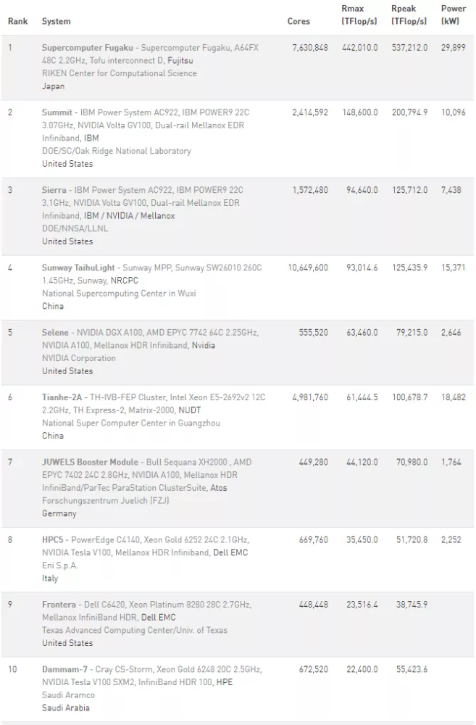476x725 pixels.
Task: Click the Power (kW) column header
Action: (x=454, y=15)
